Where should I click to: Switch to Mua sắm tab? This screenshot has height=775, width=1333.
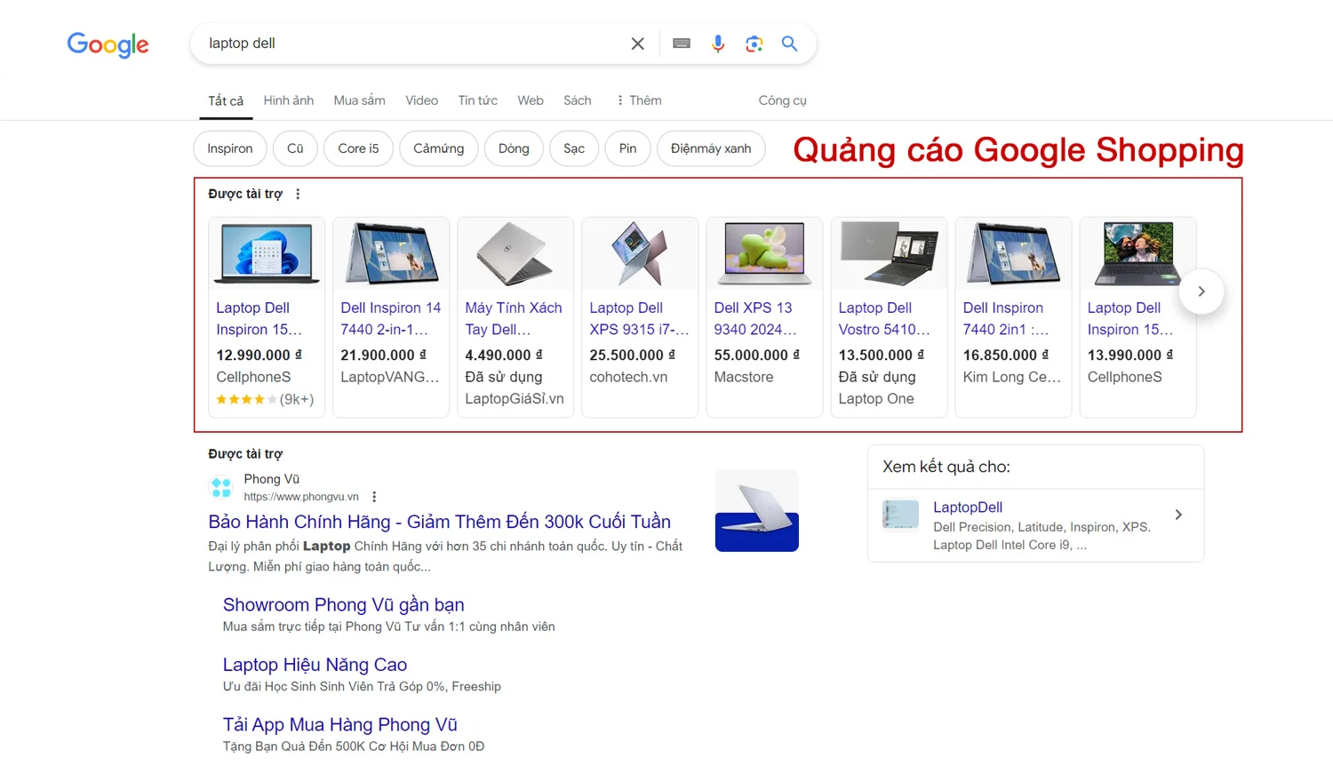click(360, 100)
